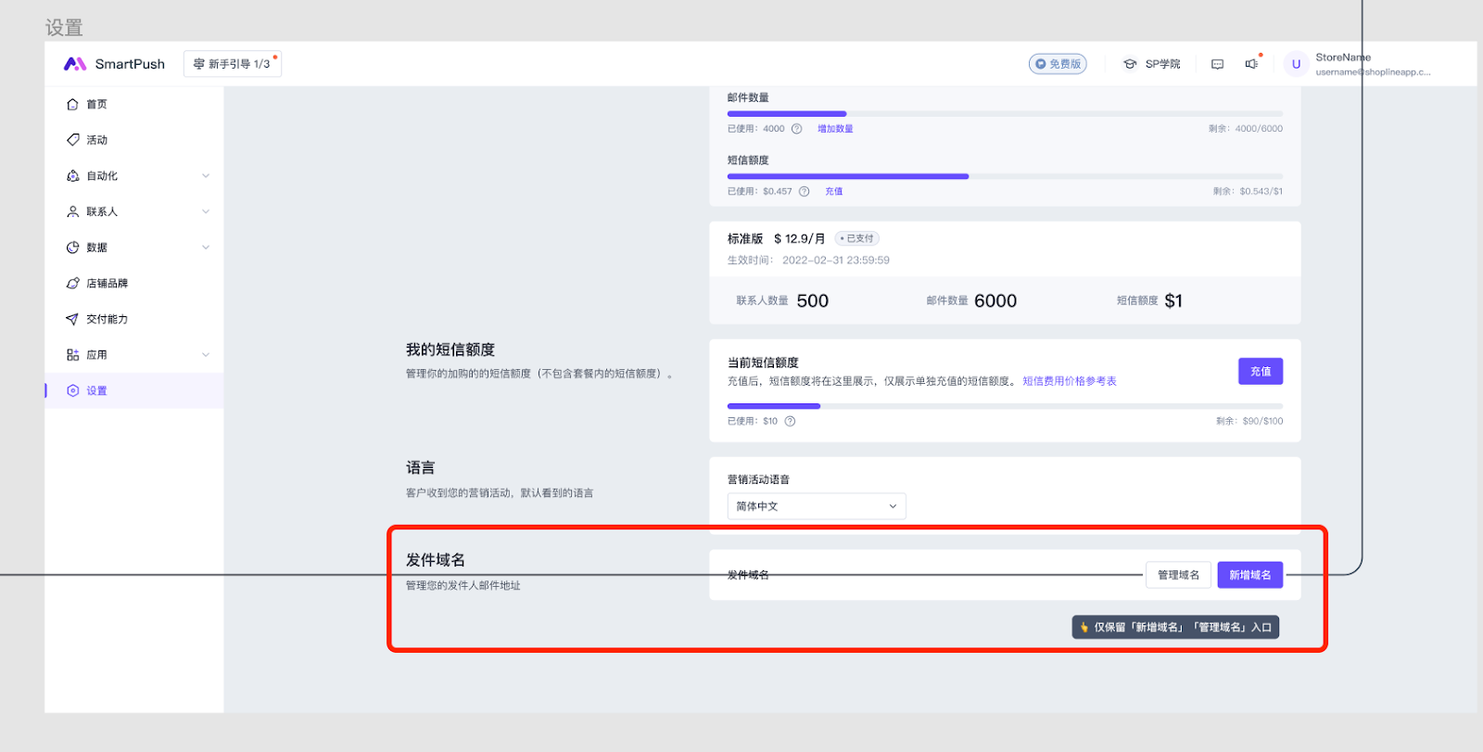The width and height of the screenshot is (1483, 752).
Task: Click the 管理域名 button
Action: click(1178, 575)
